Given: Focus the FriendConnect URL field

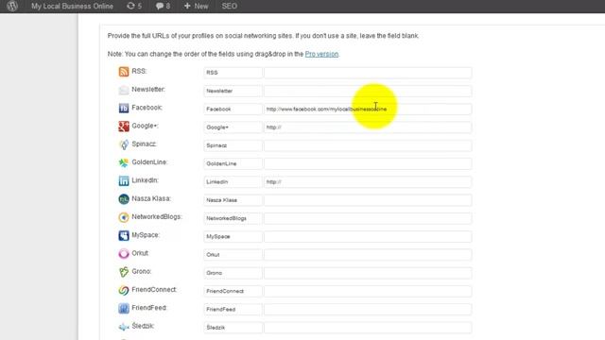Looking at the screenshot, I should click(x=368, y=291).
